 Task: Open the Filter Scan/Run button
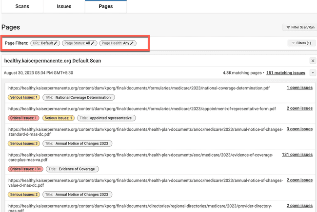300,27
